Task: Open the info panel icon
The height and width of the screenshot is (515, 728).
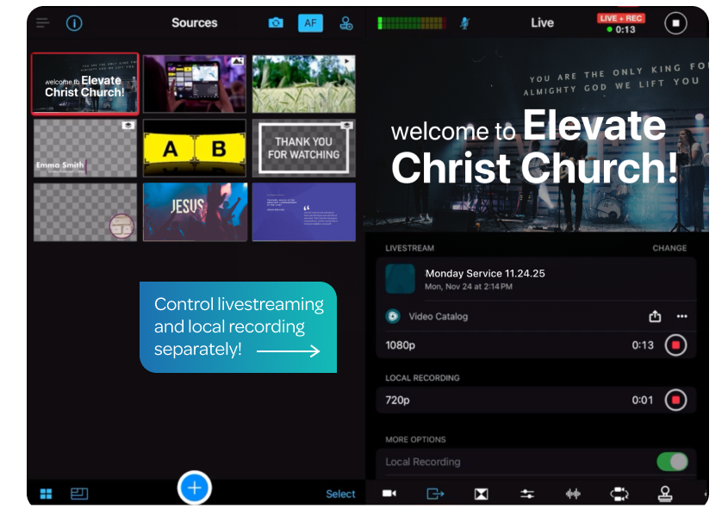Action: [x=74, y=22]
